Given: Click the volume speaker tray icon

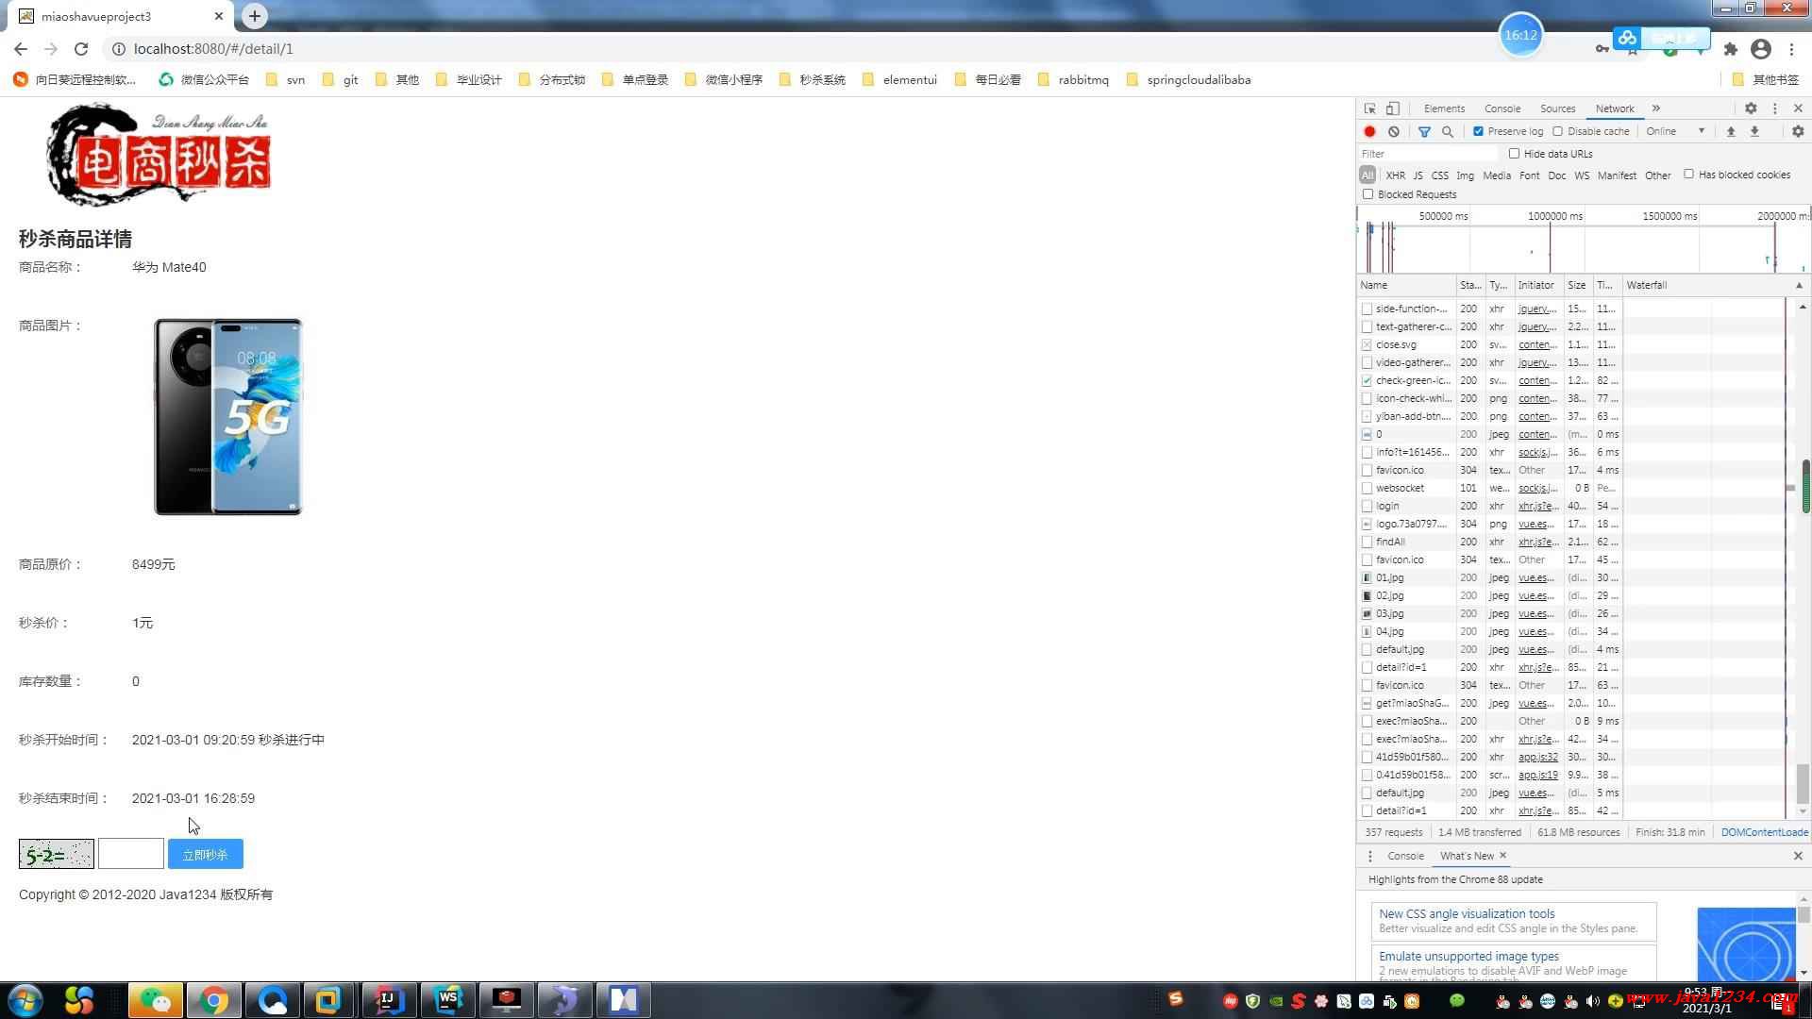Looking at the screenshot, I should tap(1593, 1001).
